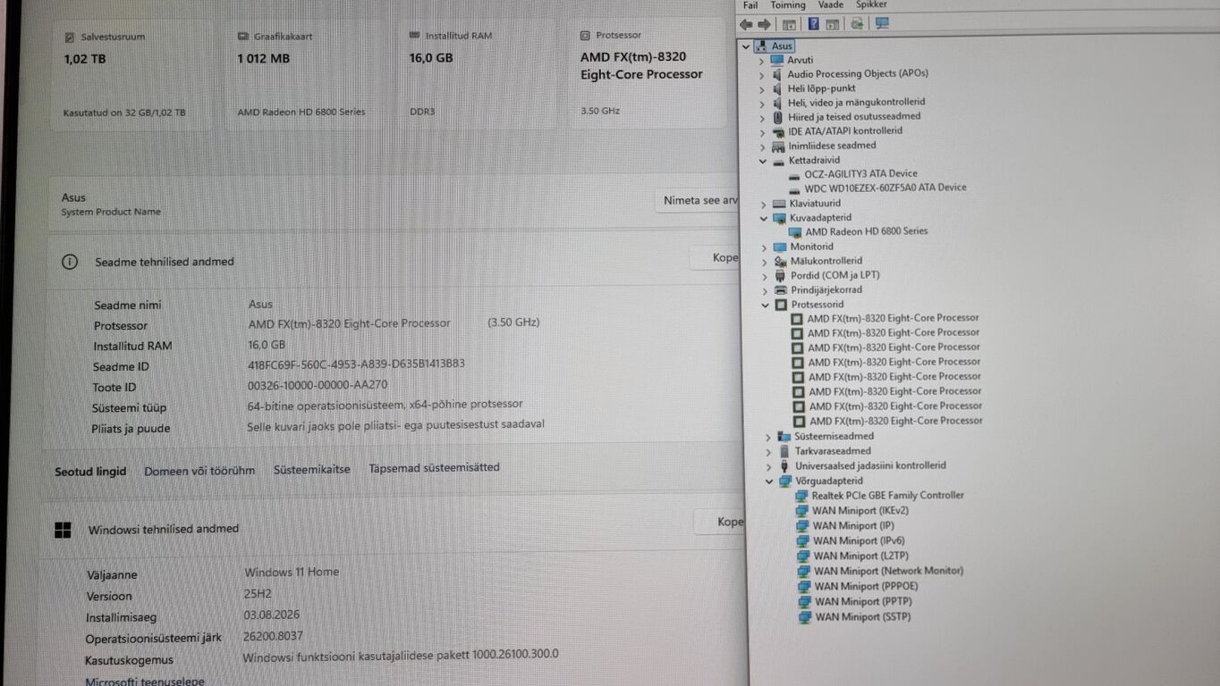Click the build number 26200.8037
Image resolution: width=1220 pixels, height=686 pixels.
point(273,637)
